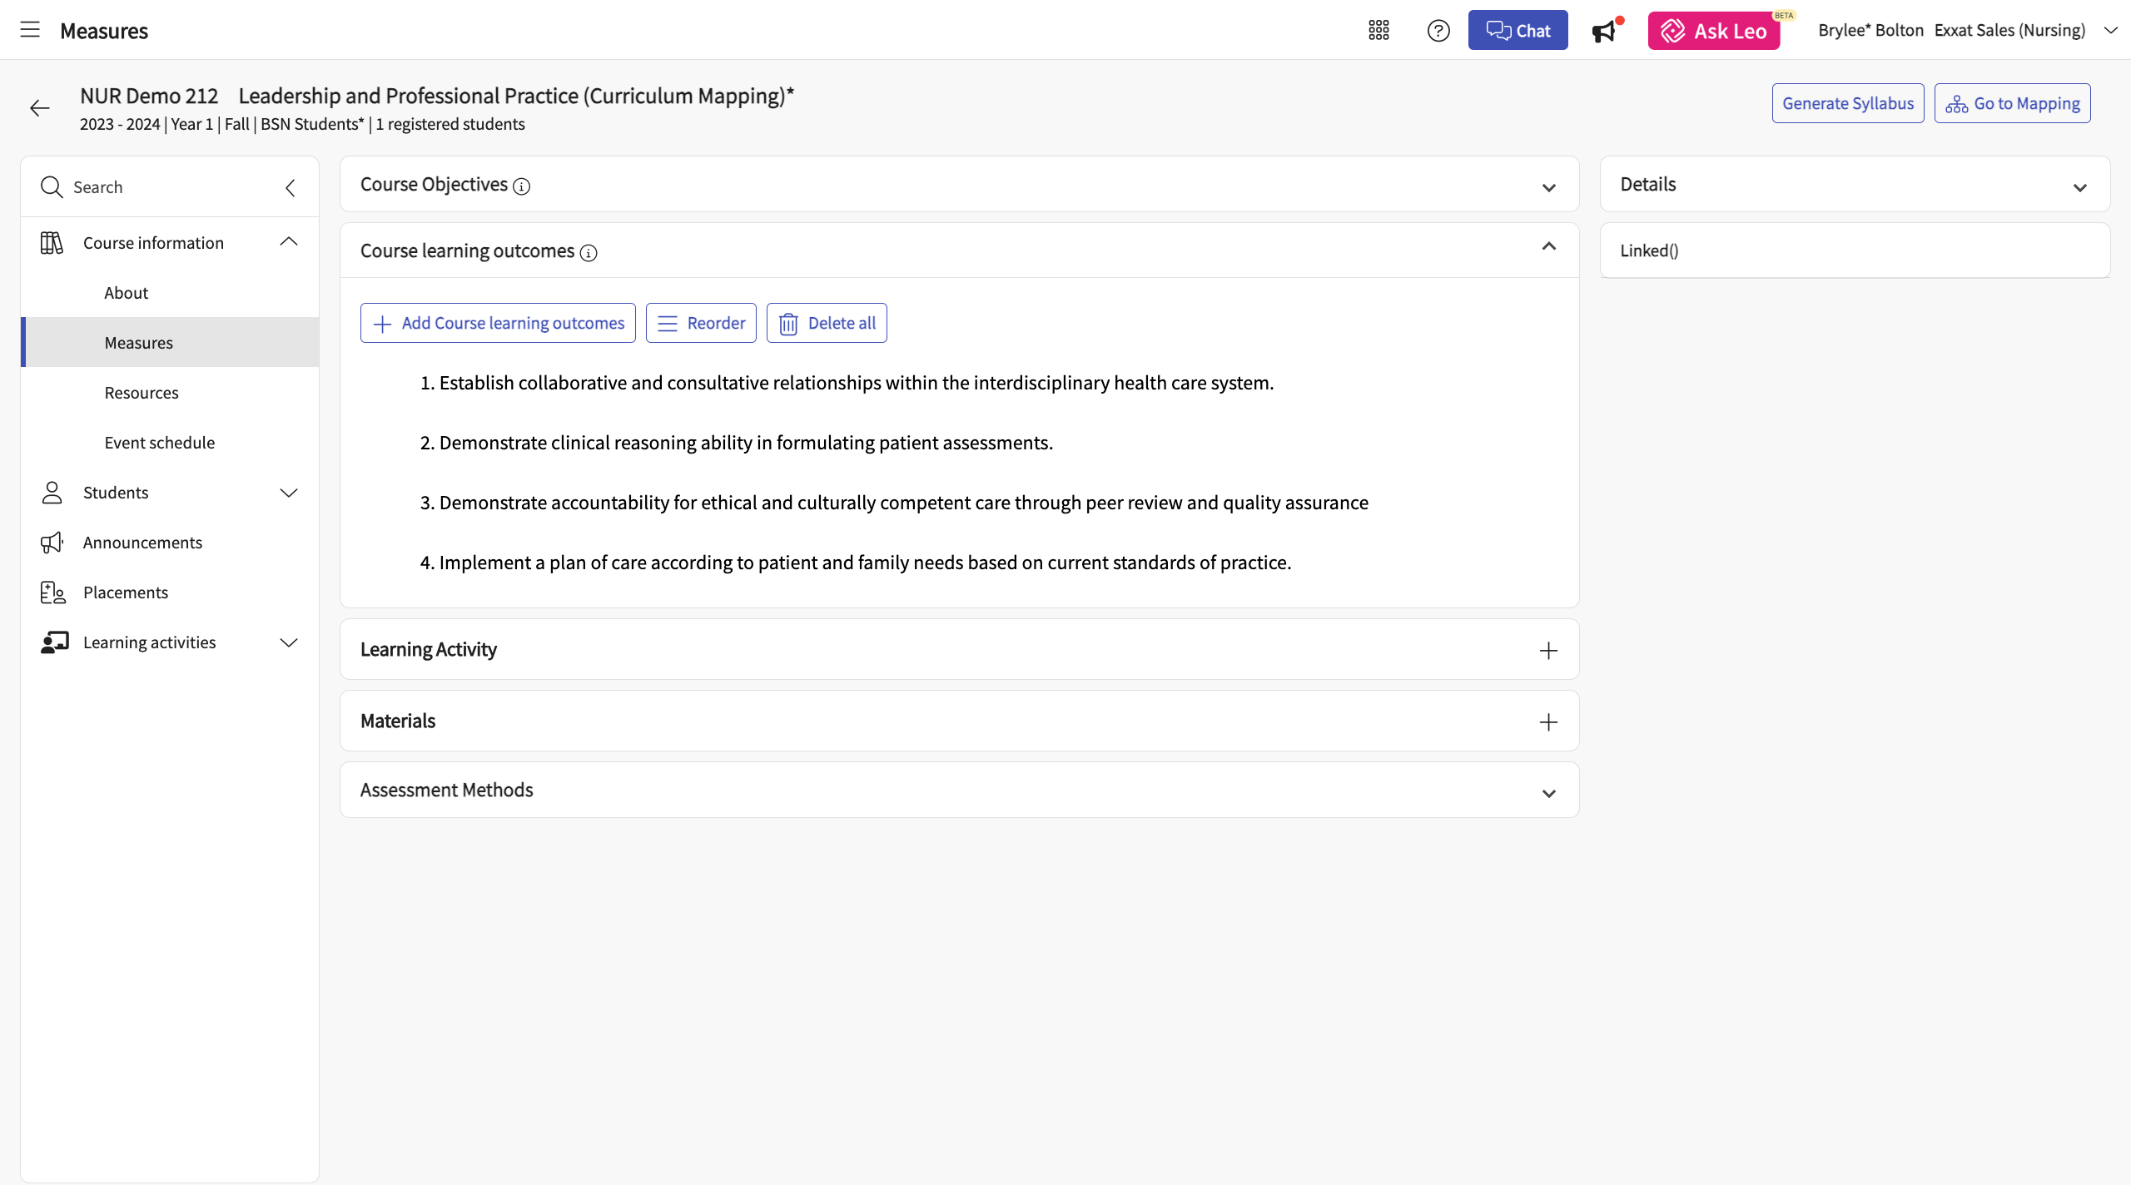2131x1185 pixels.
Task: Open the apps grid icon
Action: point(1378,31)
